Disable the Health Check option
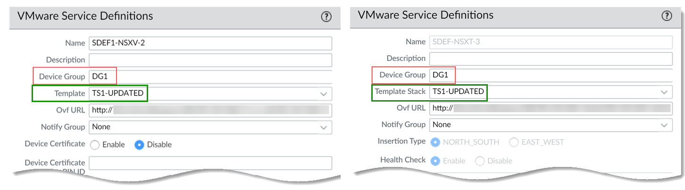Screen dimensions: 685x190 pyautogui.click(x=480, y=161)
